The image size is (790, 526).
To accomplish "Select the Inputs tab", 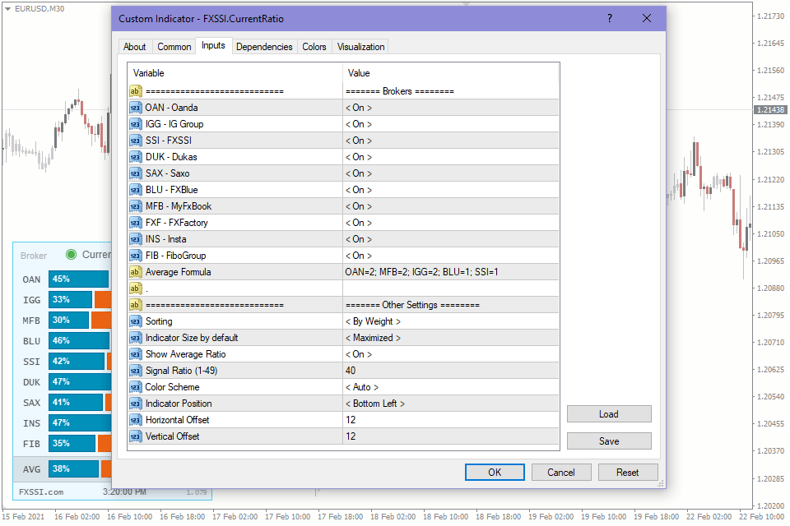I will (x=213, y=45).
